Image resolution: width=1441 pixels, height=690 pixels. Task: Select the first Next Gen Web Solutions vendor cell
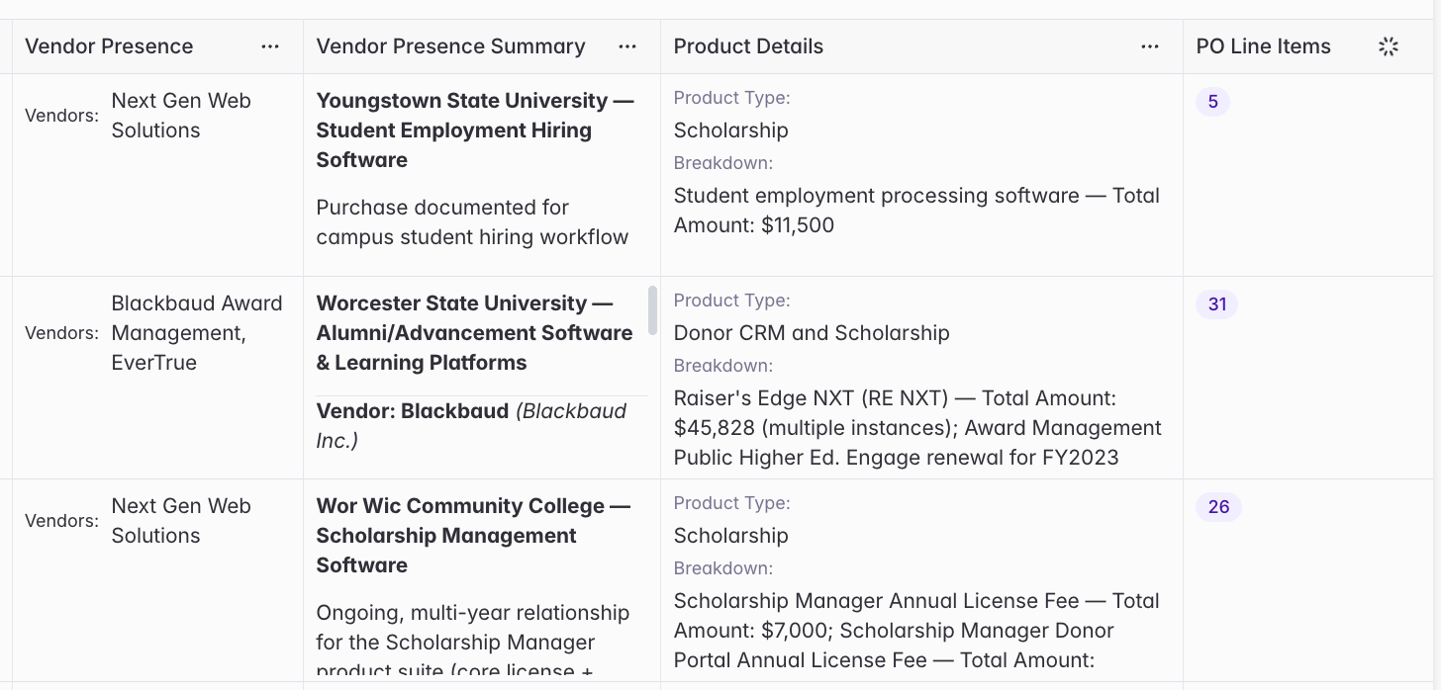pyautogui.click(x=157, y=175)
